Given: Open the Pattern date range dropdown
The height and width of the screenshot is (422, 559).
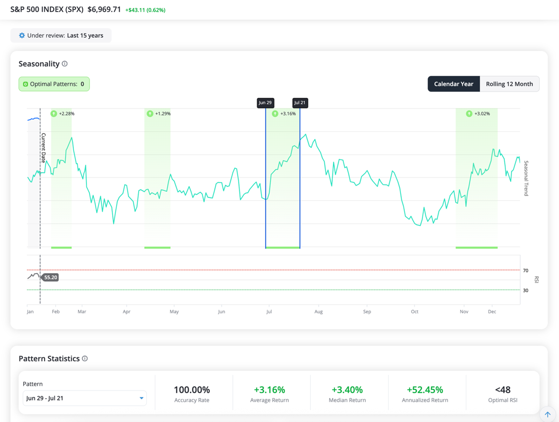Looking at the screenshot, I should click(84, 398).
